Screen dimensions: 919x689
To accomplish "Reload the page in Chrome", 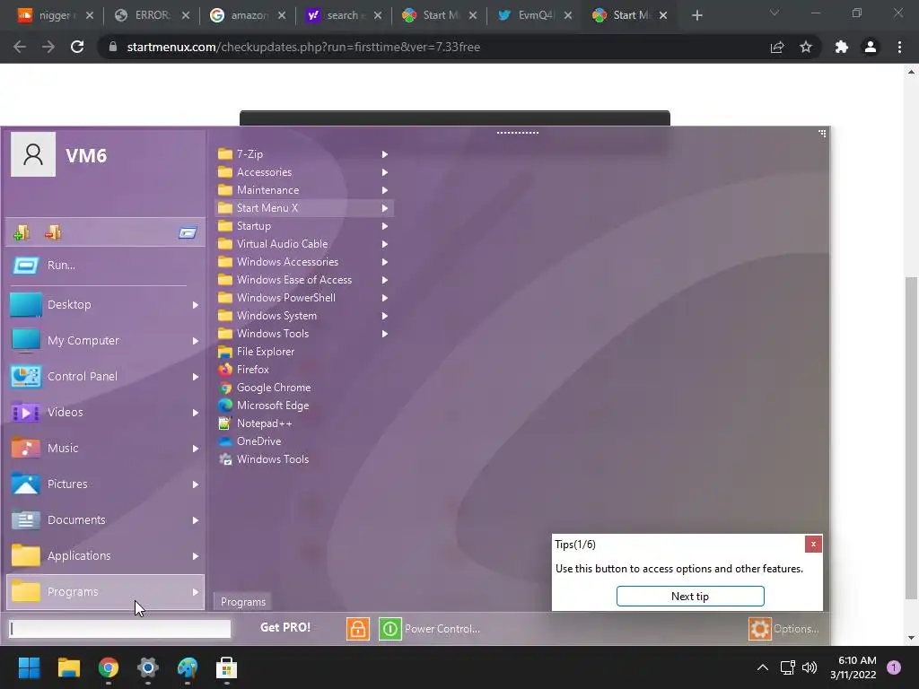I will (77, 47).
